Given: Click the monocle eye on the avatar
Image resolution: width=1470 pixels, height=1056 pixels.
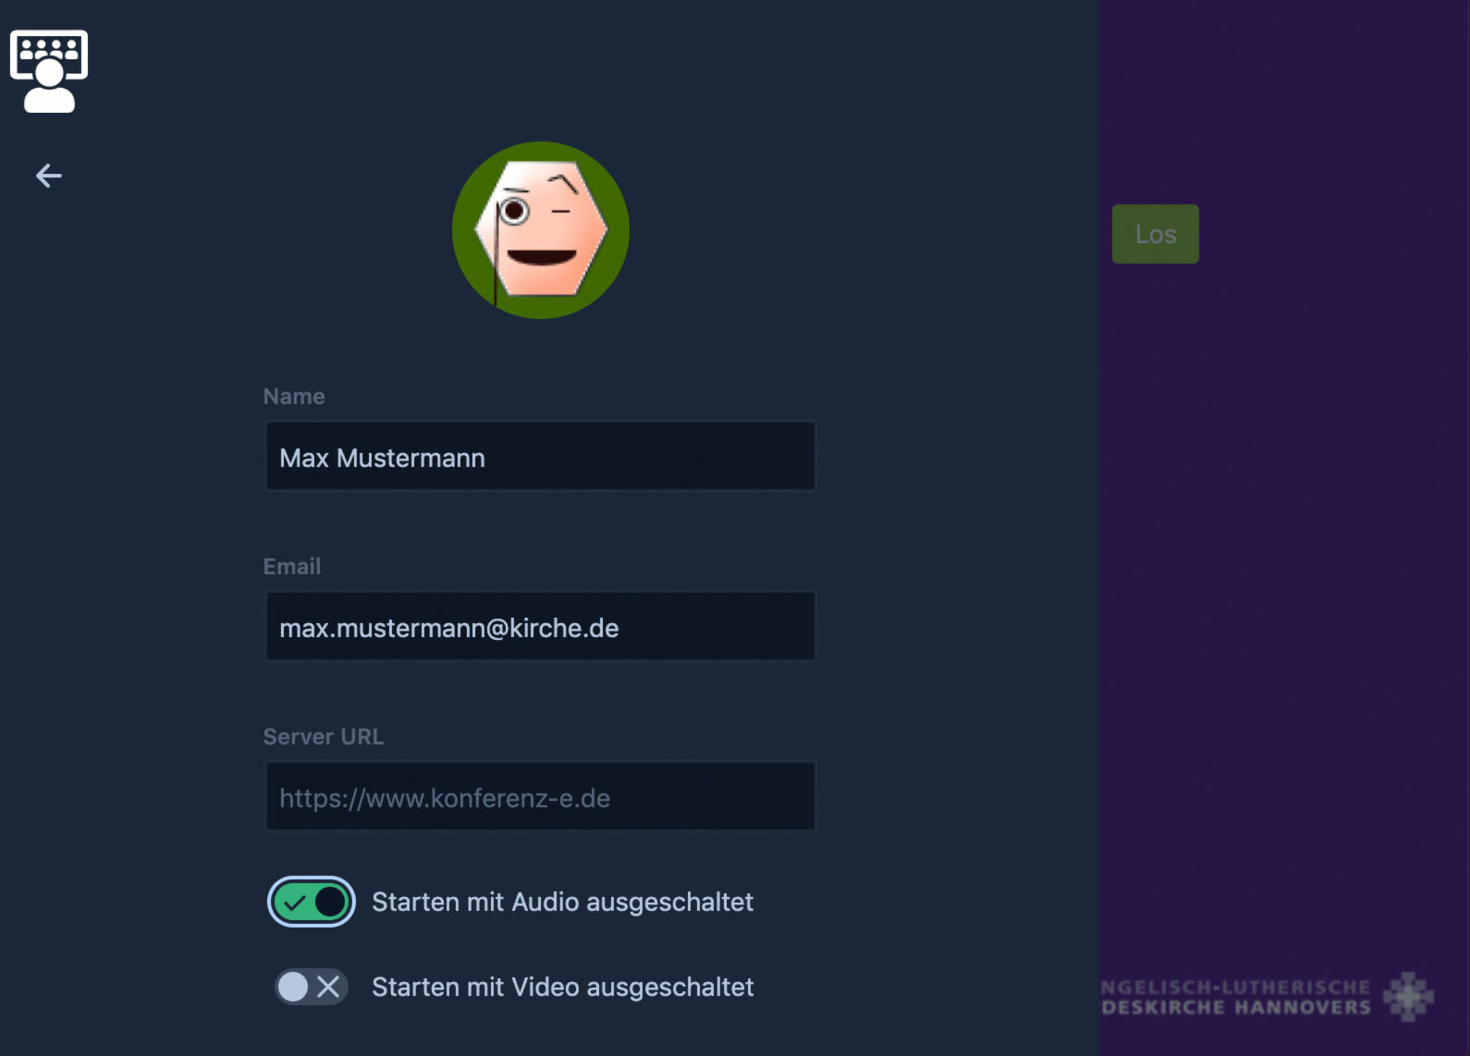Looking at the screenshot, I should click(514, 211).
